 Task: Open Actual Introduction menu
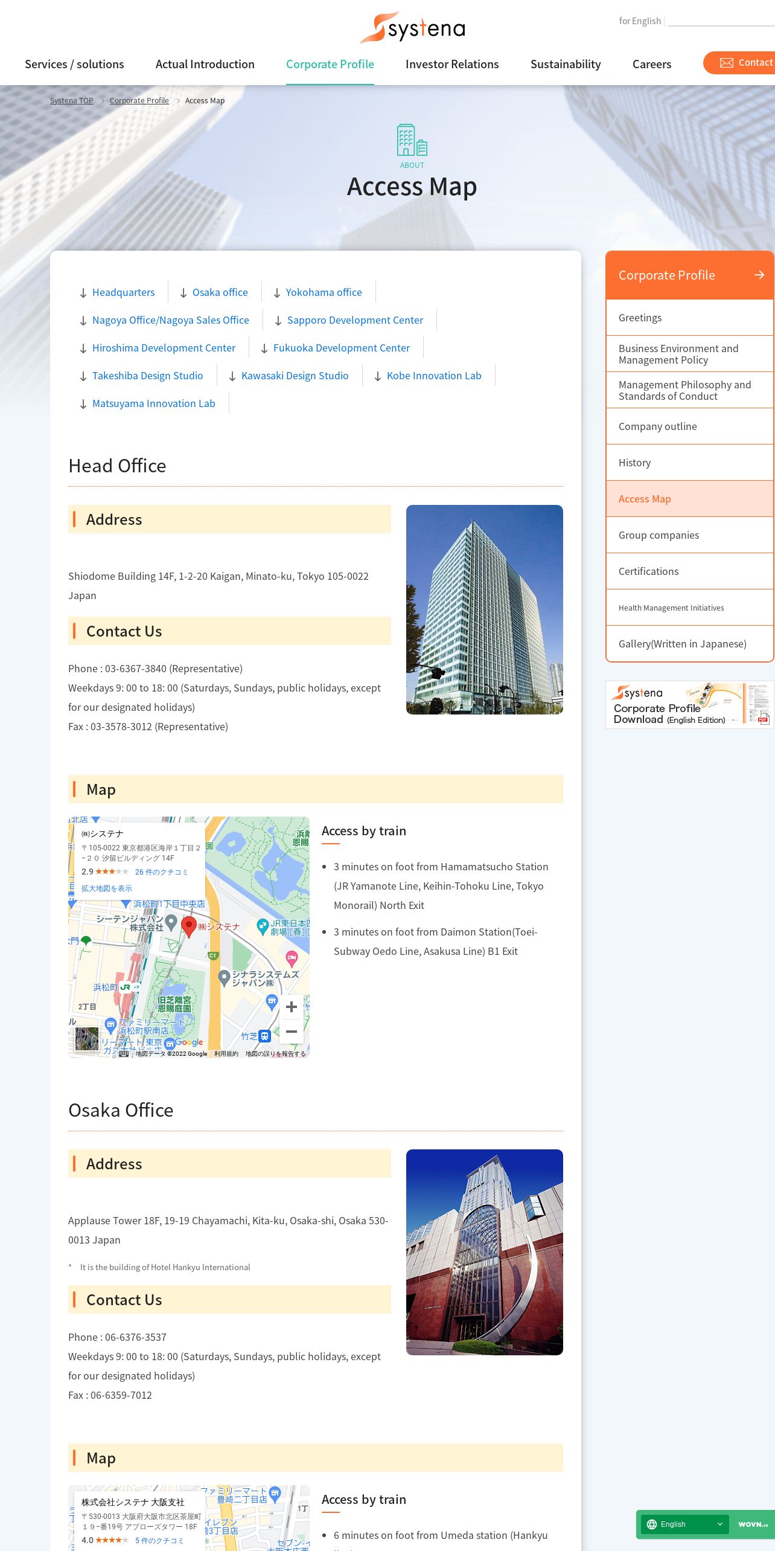[x=205, y=64]
